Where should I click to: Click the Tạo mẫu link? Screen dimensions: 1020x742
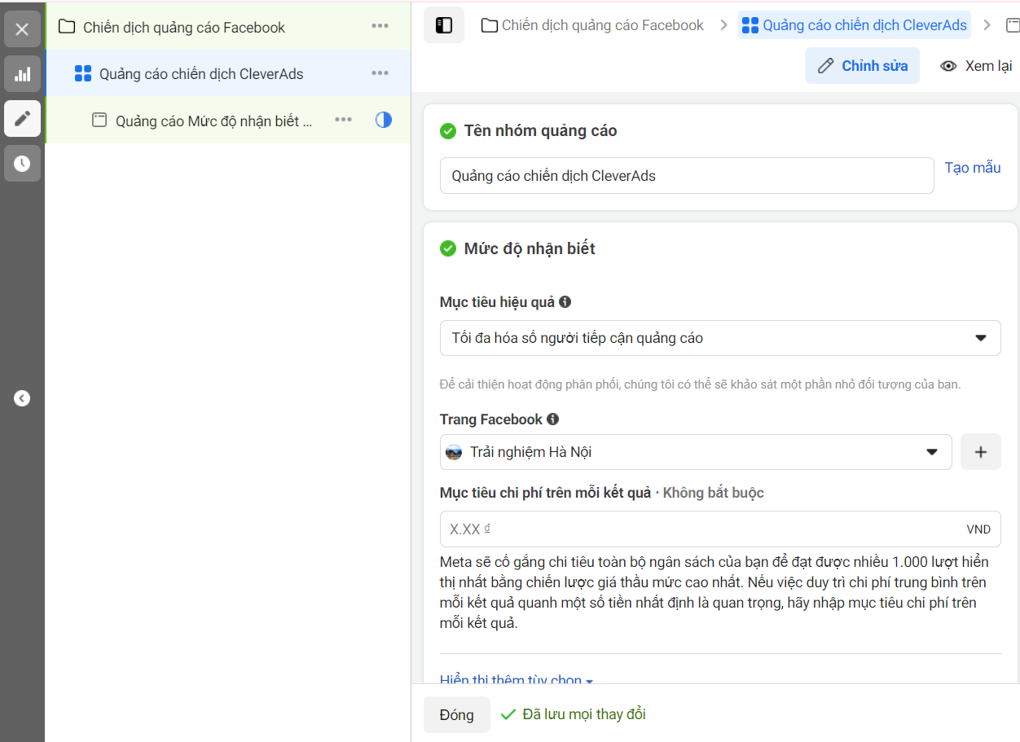(x=973, y=168)
